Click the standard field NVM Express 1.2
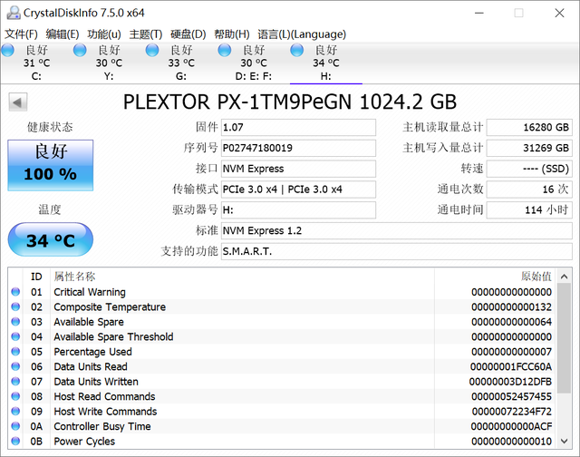Viewport: 580px width, 457px height. tap(397, 231)
